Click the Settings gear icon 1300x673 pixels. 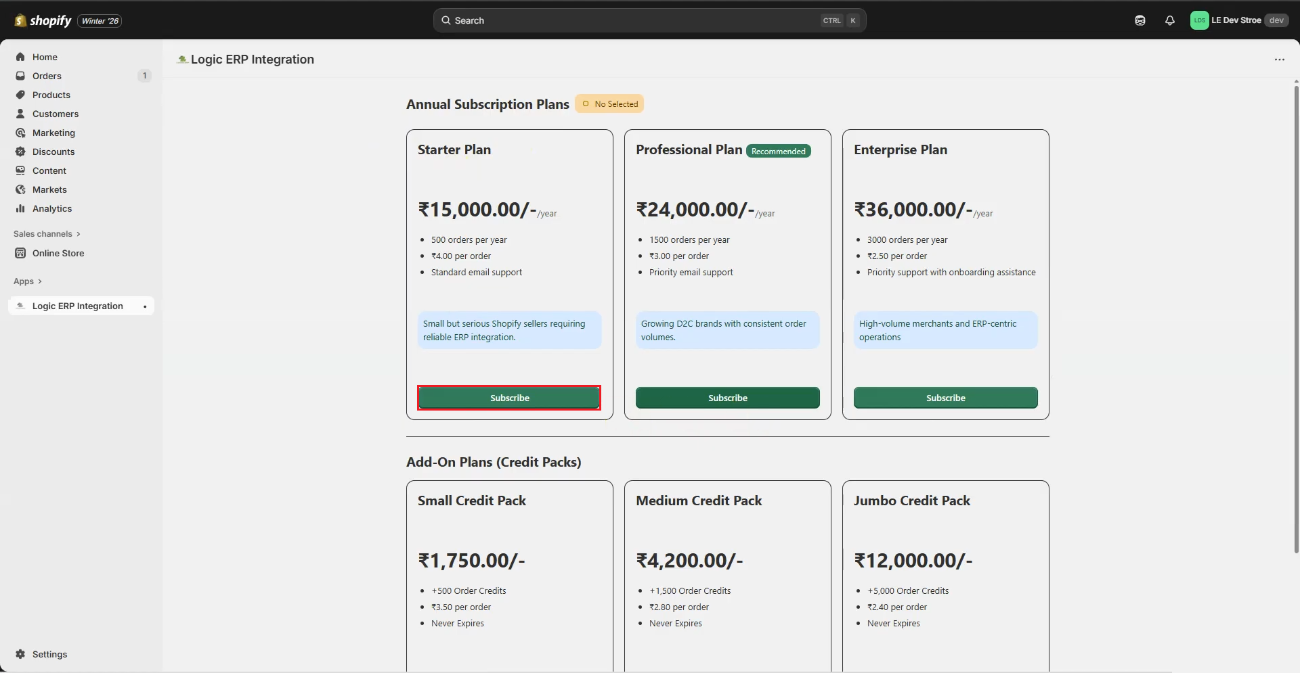tap(20, 654)
